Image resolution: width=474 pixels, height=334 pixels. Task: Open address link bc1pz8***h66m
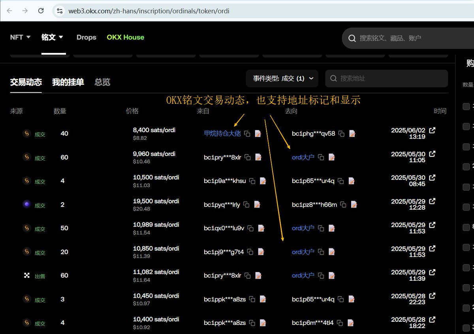pyautogui.click(x=314, y=205)
